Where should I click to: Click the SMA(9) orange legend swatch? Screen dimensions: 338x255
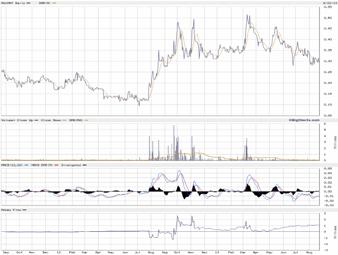click(x=55, y=3)
